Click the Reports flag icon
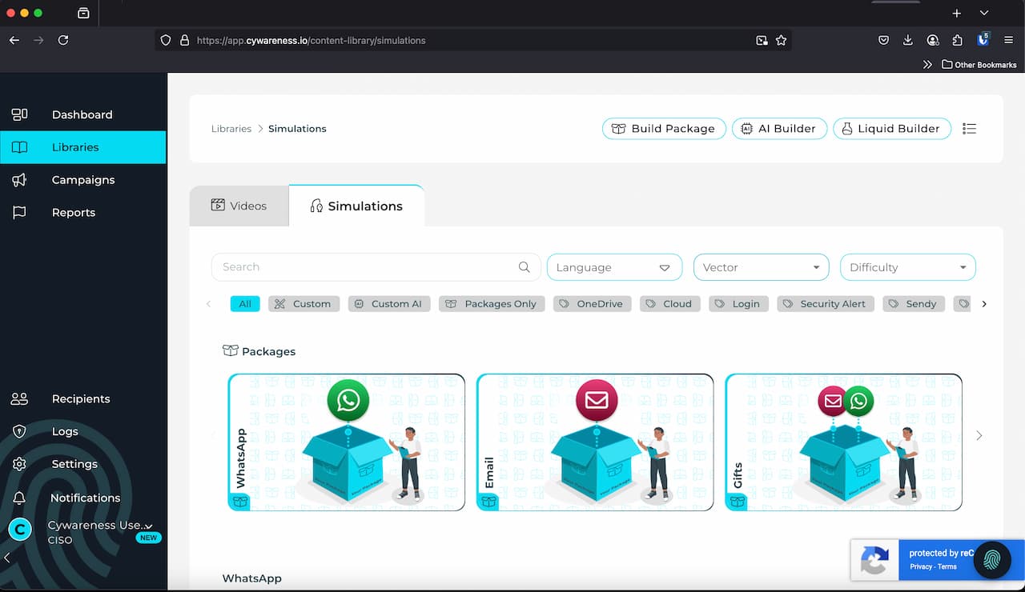The image size is (1025, 592). (20, 213)
